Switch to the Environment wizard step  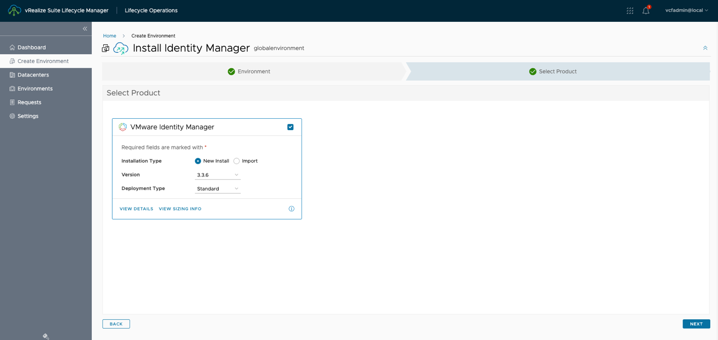point(254,71)
